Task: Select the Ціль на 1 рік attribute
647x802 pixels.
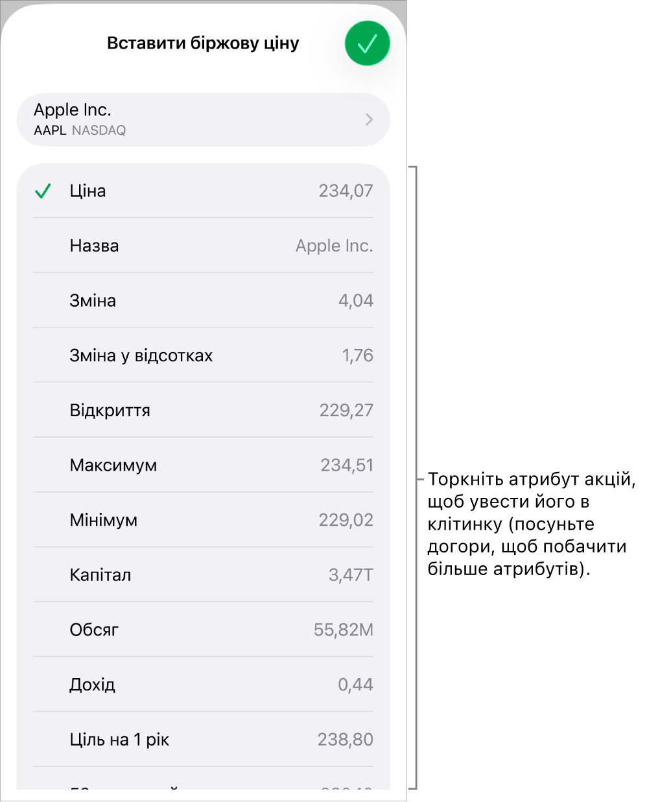Action: (x=204, y=739)
